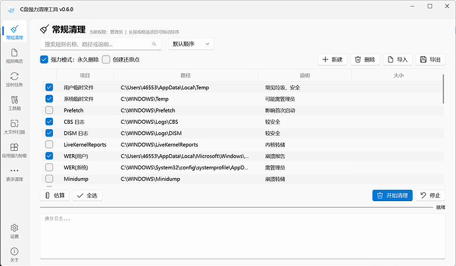The width and height of the screenshot is (456, 266).
Task: Select the LiveKernelReports item name
Action: (85, 145)
